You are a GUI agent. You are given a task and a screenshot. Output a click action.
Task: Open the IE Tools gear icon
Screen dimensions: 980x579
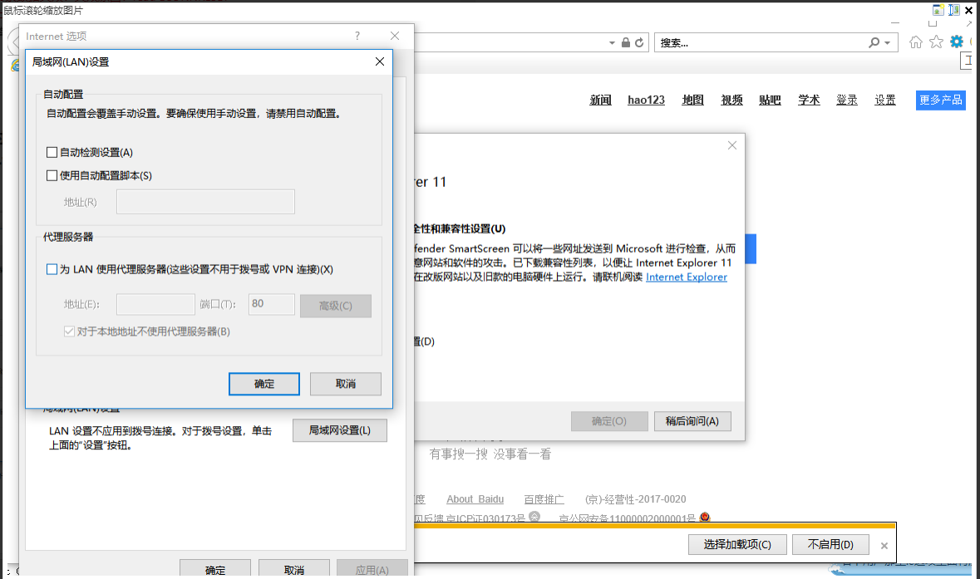coord(957,42)
